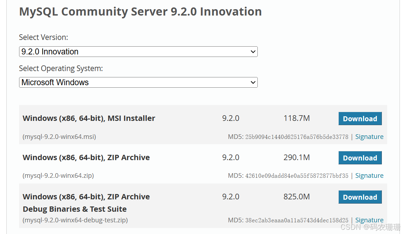Click the filename mysql-9.2.0-winx64-debug-test.zip
402x234 pixels.
tap(75, 220)
